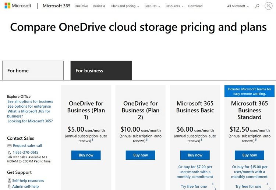
Task: Click footnote 5 under the $10.00 price
Action: (147, 140)
